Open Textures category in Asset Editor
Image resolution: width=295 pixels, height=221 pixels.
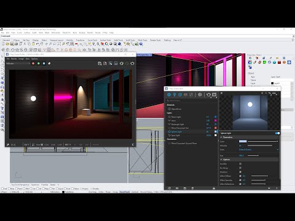pos(191,95)
